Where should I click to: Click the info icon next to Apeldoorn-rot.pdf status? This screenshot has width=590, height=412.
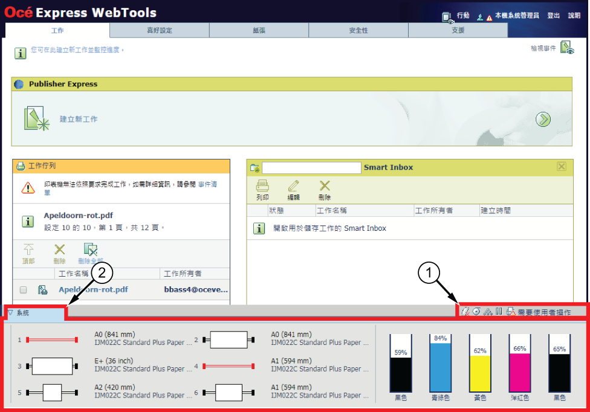pos(27,222)
